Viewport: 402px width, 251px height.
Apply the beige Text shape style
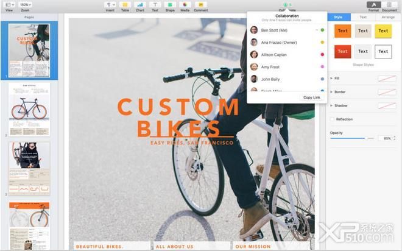[x=363, y=31]
